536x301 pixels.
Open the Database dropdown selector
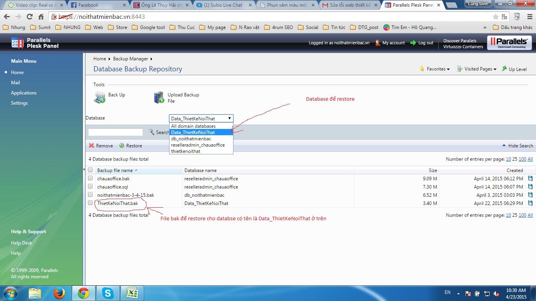coord(201,118)
